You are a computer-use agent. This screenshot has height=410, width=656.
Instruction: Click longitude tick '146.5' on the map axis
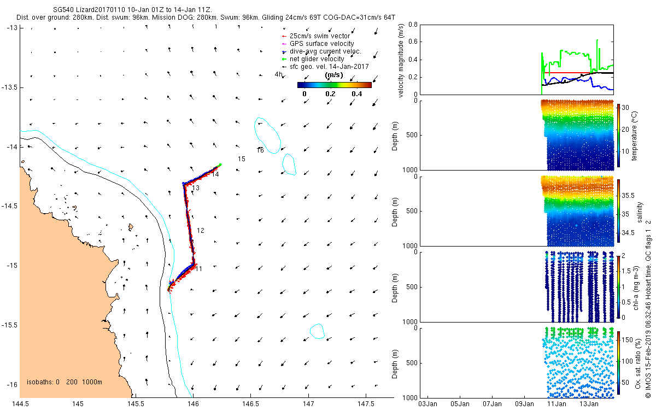[250, 403]
